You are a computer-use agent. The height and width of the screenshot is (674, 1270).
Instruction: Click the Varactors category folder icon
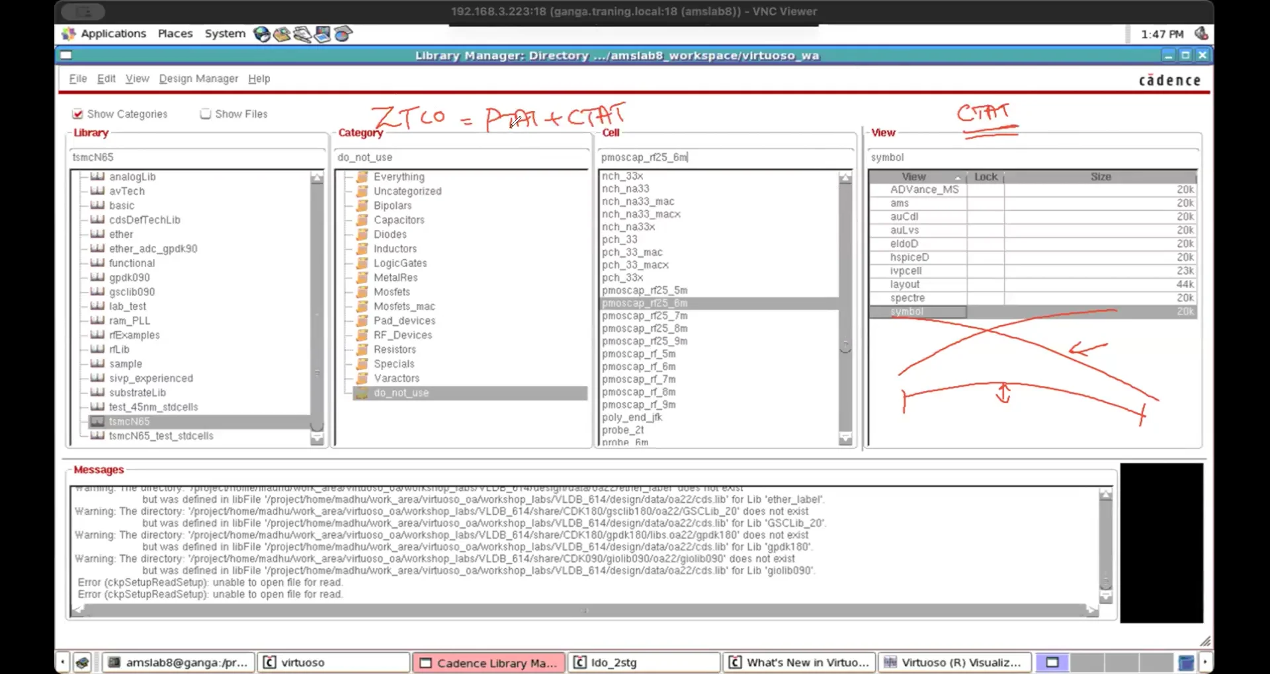click(x=362, y=379)
